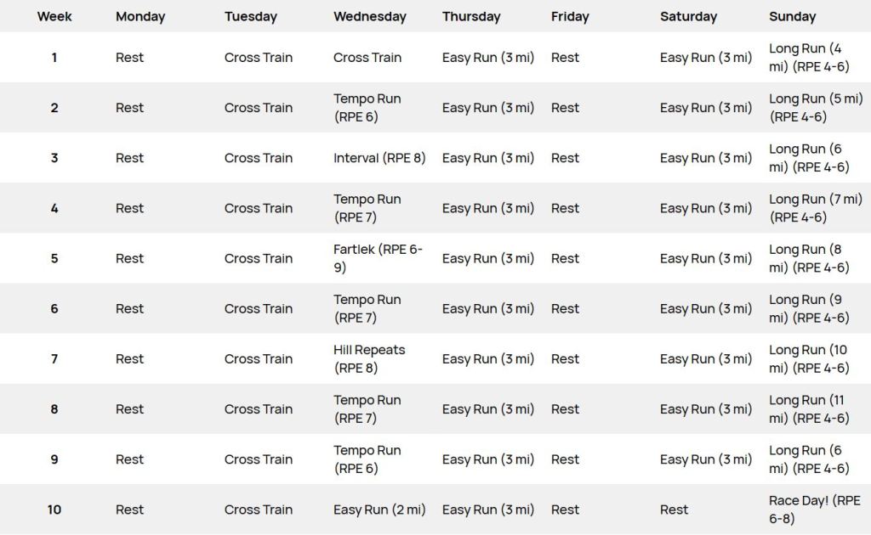The image size is (871, 535).
Task: Click the Monday column header
Action: click(140, 16)
